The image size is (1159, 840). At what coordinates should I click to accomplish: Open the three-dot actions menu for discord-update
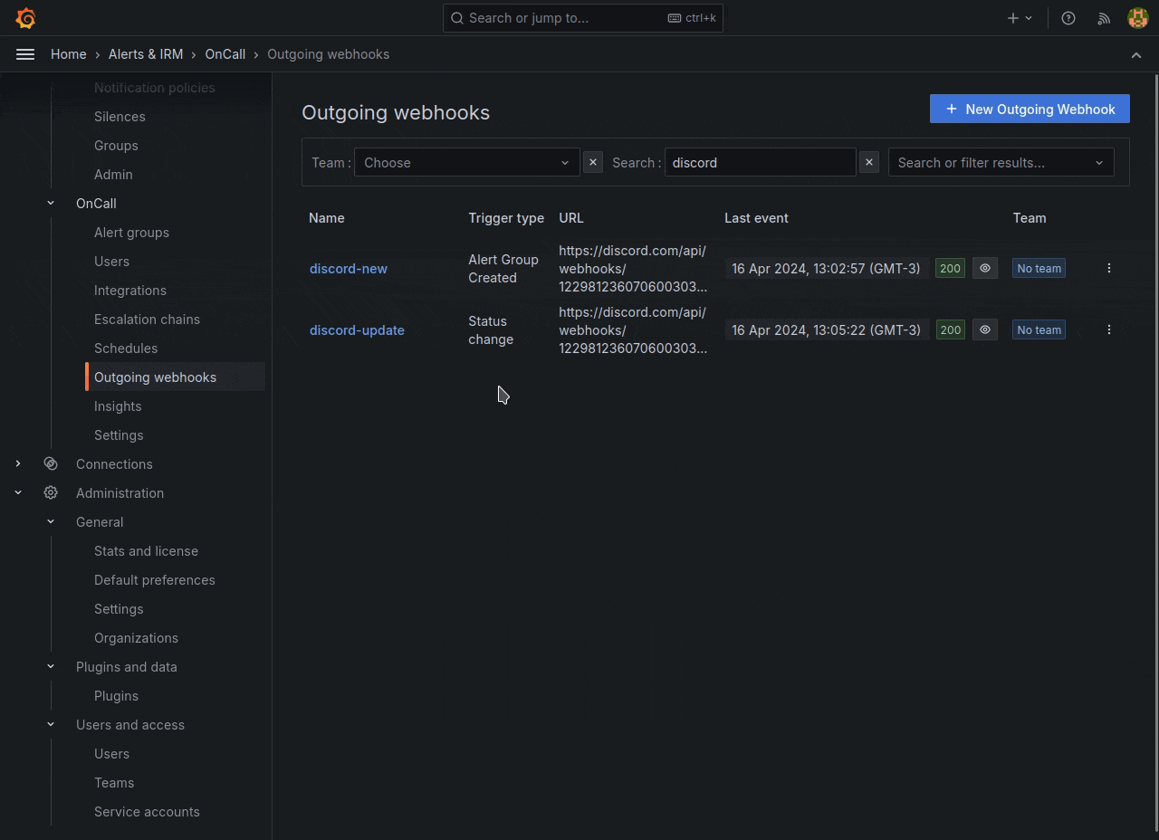[x=1109, y=329]
